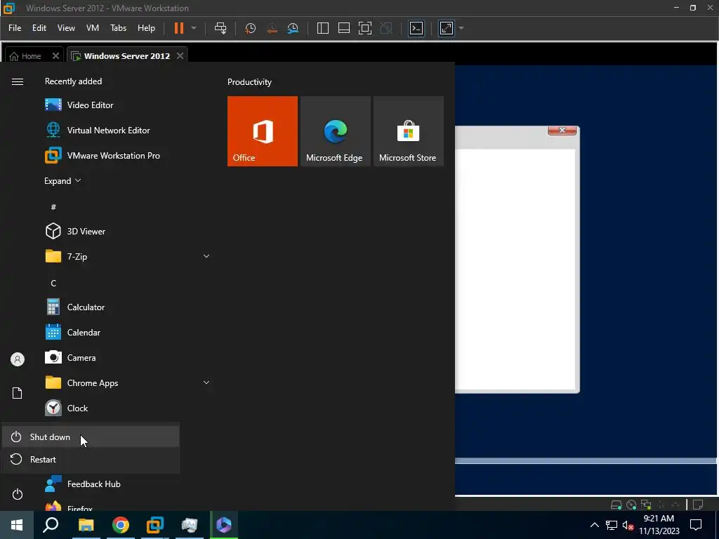Open the Snapshot Manager toolbar icon
The width and height of the screenshot is (719, 539).
pos(293,28)
